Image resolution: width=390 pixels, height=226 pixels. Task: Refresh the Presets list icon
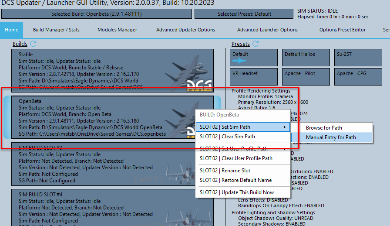tap(256, 44)
